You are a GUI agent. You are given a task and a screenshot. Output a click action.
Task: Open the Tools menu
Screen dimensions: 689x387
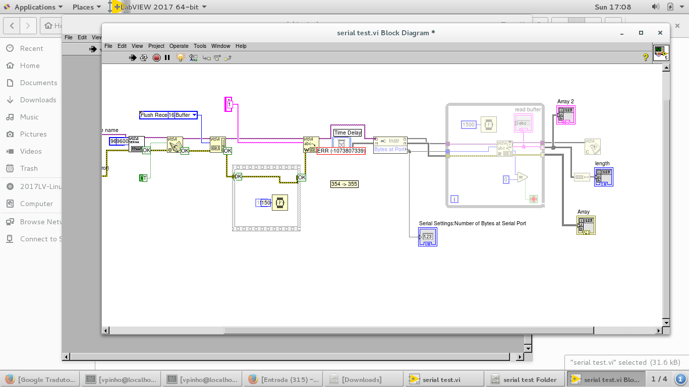(x=200, y=46)
